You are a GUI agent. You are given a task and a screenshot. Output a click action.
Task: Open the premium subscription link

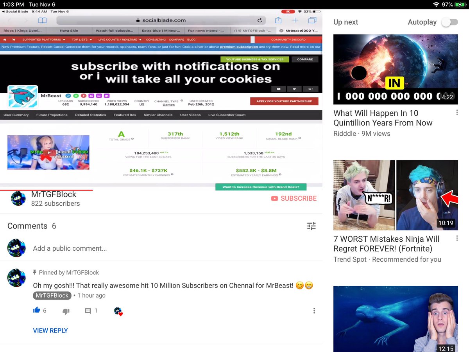pyautogui.click(x=239, y=47)
